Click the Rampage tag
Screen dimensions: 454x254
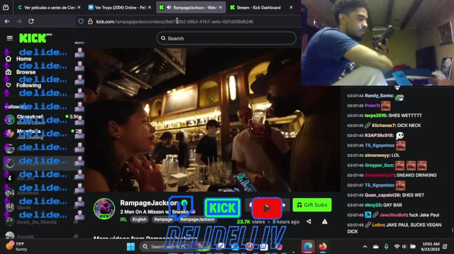[163, 219]
